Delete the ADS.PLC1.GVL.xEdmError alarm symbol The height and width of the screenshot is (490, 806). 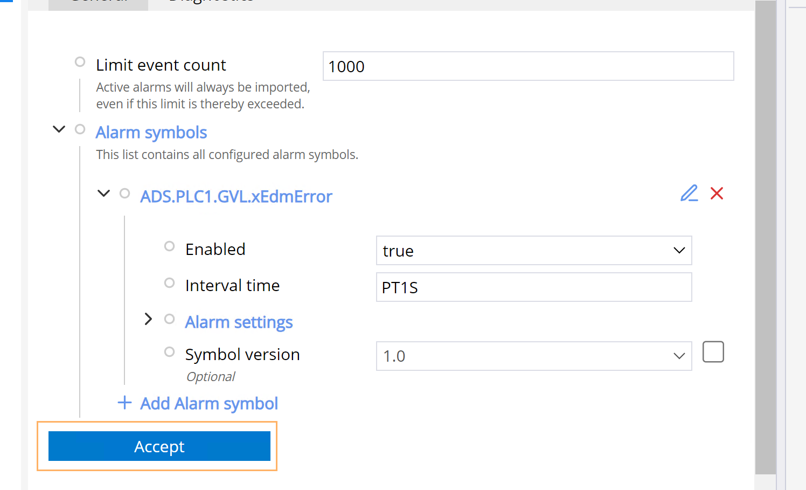click(717, 193)
